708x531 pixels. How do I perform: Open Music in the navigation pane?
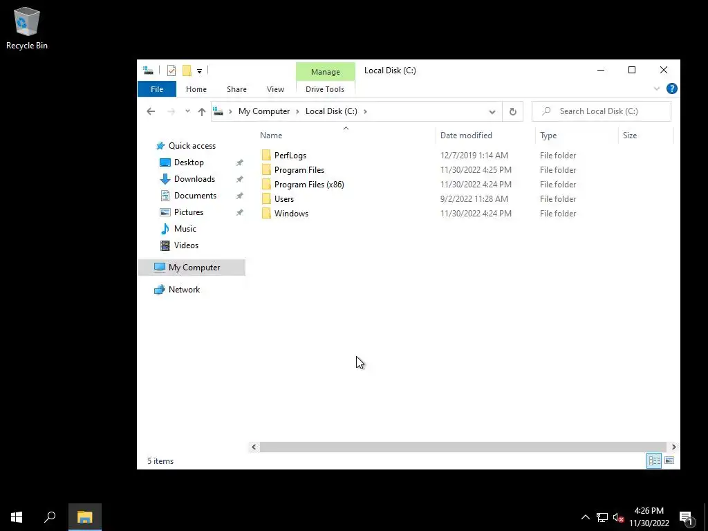[x=185, y=228]
